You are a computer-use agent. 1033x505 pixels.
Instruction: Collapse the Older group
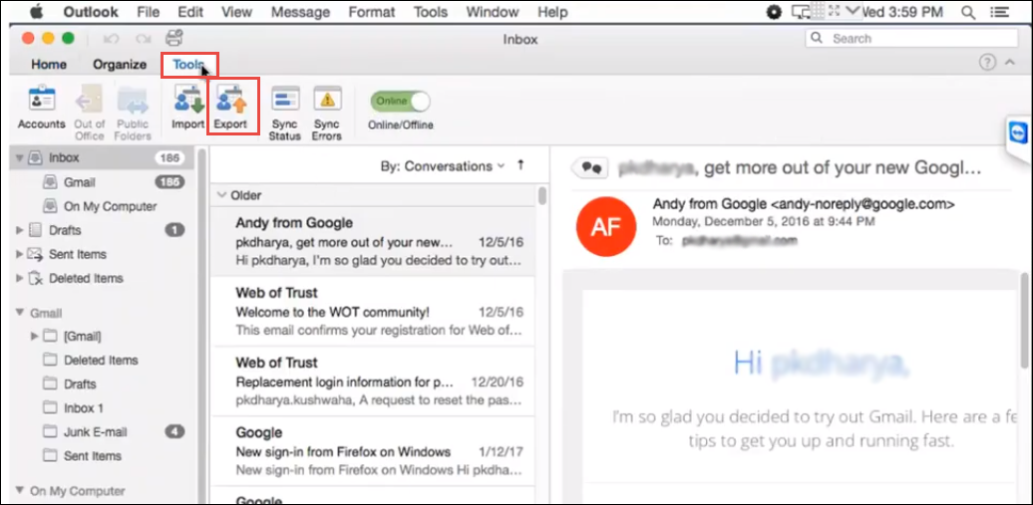point(221,195)
